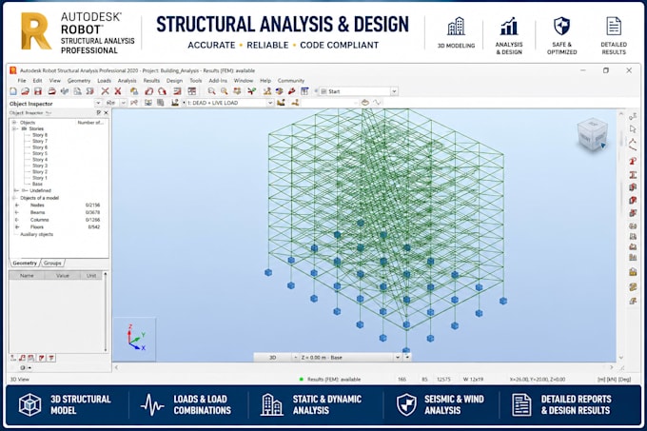
Task: Click the Bars tool in right toolbar
Action: (x=633, y=145)
